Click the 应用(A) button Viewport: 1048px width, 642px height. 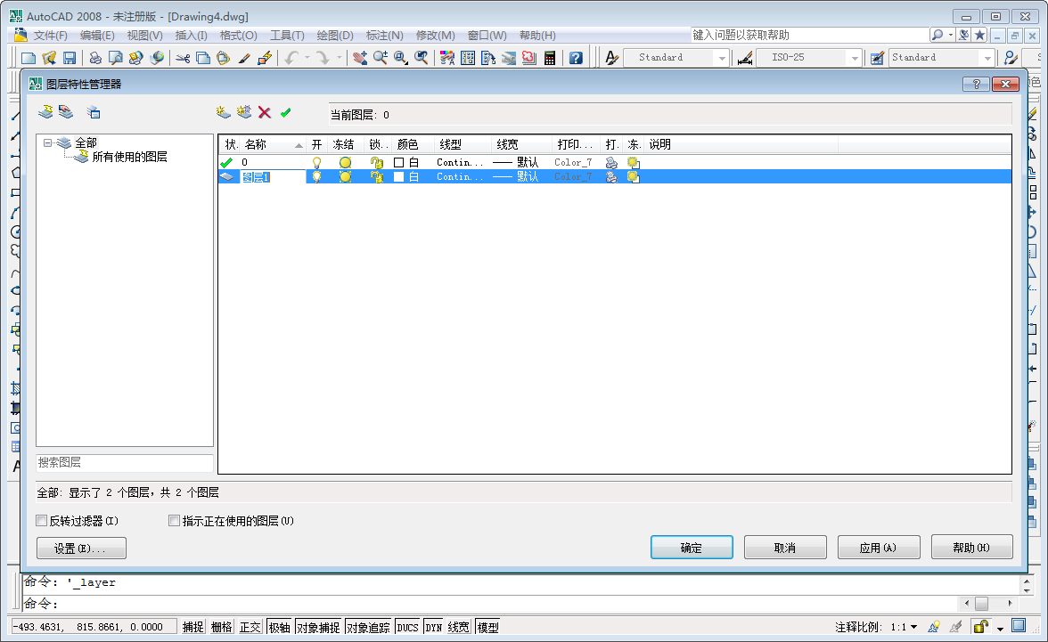[x=879, y=547]
